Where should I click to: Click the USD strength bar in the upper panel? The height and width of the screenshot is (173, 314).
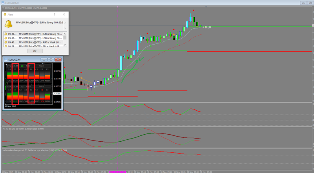(x=9, y=76)
